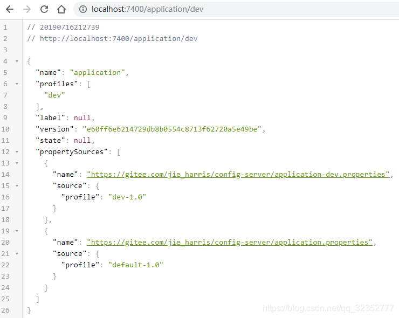Click the timestamp comment 20190716212739
399x318 pixels.
pyautogui.click(x=70, y=27)
